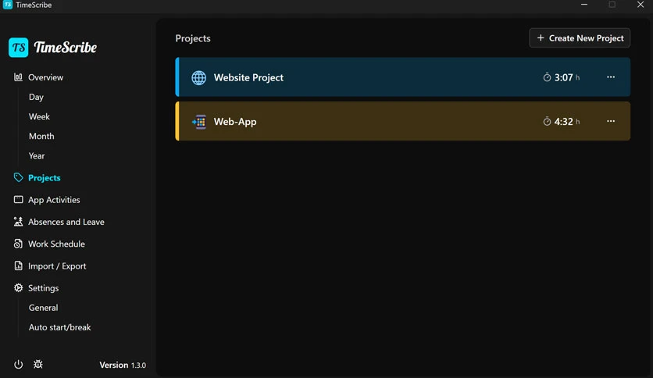Image resolution: width=653 pixels, height=378 pixels.
Task: Click the Settings gear icon
Action: click(18, 287)
